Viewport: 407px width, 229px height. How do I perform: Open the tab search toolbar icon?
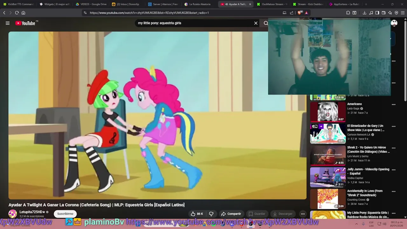(355, 13)
